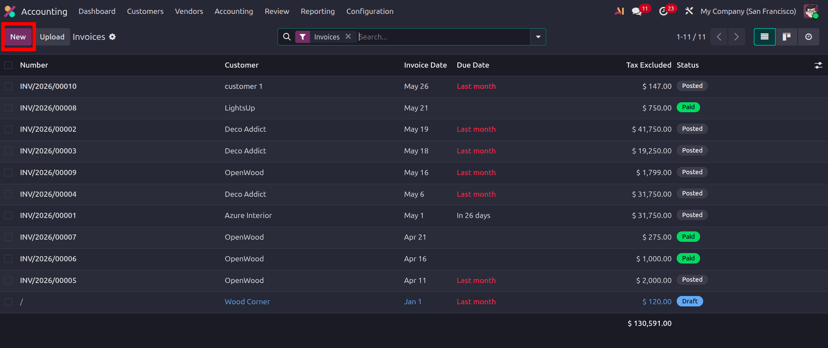Open optional columns adjust icon
This screenshot has width=828, height=348.
point(818,65)
